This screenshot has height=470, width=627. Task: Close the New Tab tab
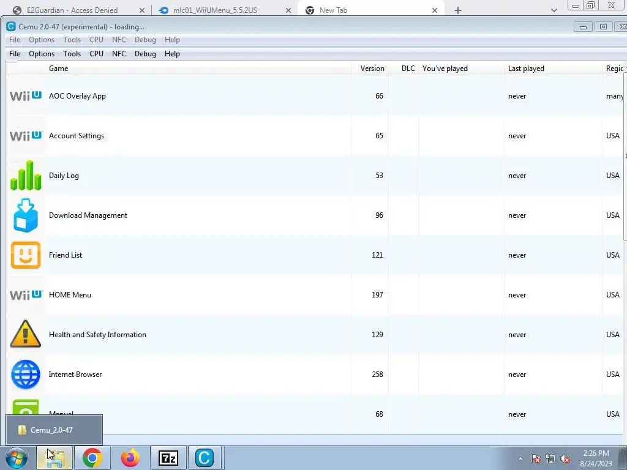click(x=435, y=10)
